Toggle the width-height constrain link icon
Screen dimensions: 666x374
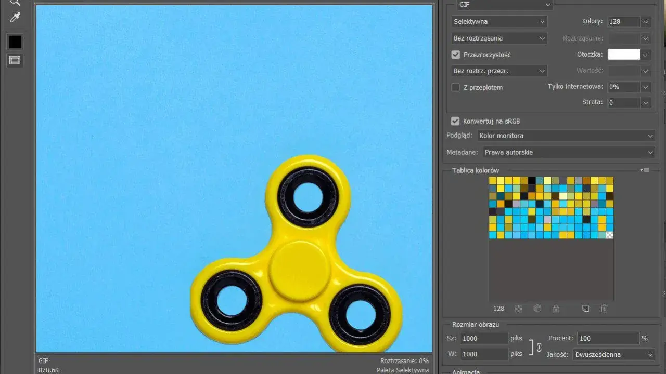[539, 347]
